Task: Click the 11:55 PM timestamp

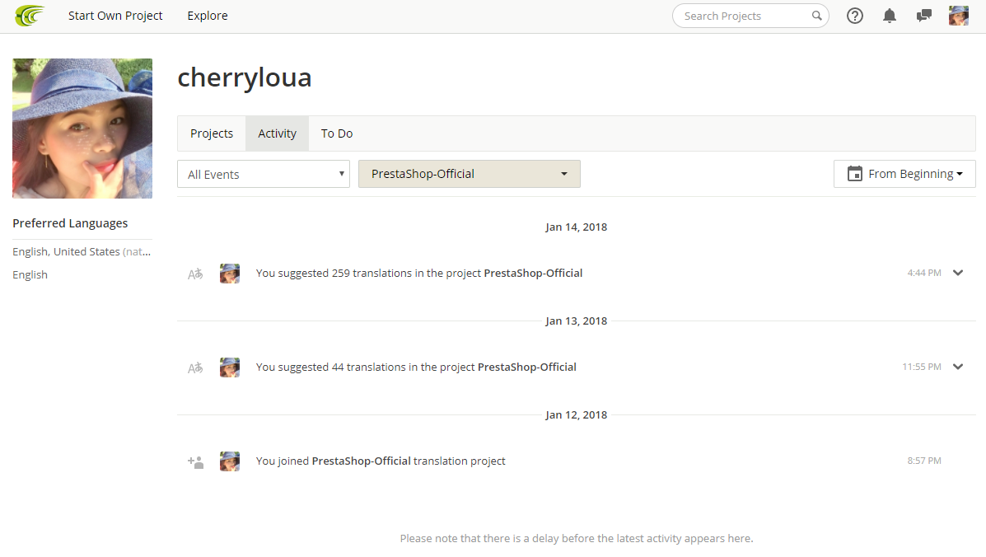Action: coord(921,367)
